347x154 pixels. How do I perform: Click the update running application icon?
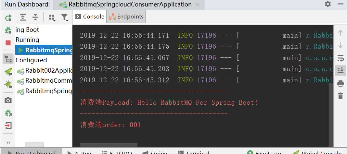tap(8, 113)
